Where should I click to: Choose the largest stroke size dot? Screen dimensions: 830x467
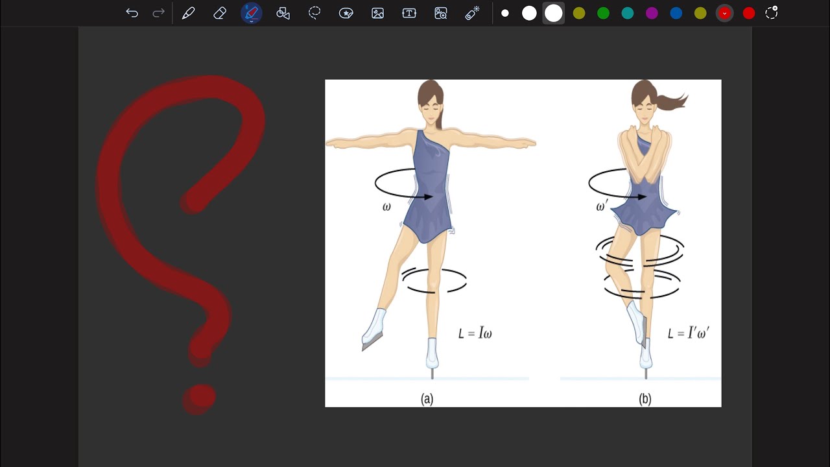point(554,13)
